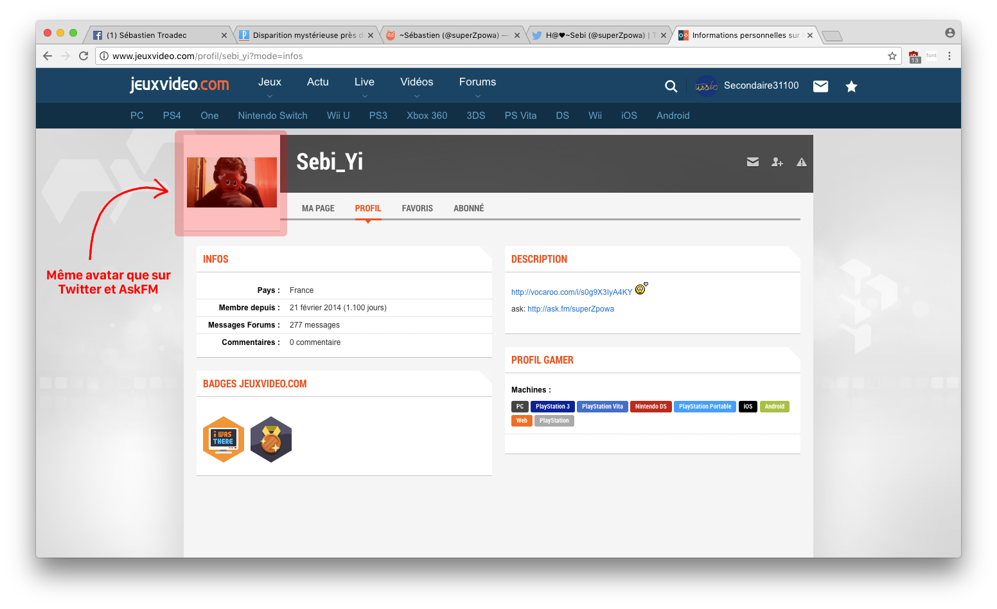Bookmark this page with the star
Screen dimensions: 997x609
click(x=892, y=56)
